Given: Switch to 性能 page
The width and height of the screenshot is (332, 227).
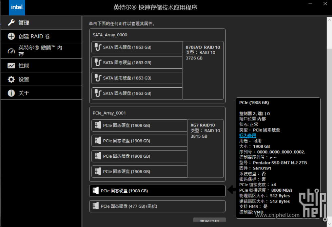Looking at the screenshot, I should click(41, 66).
